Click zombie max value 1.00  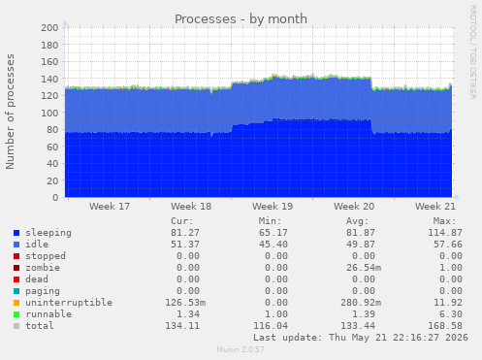451,268
